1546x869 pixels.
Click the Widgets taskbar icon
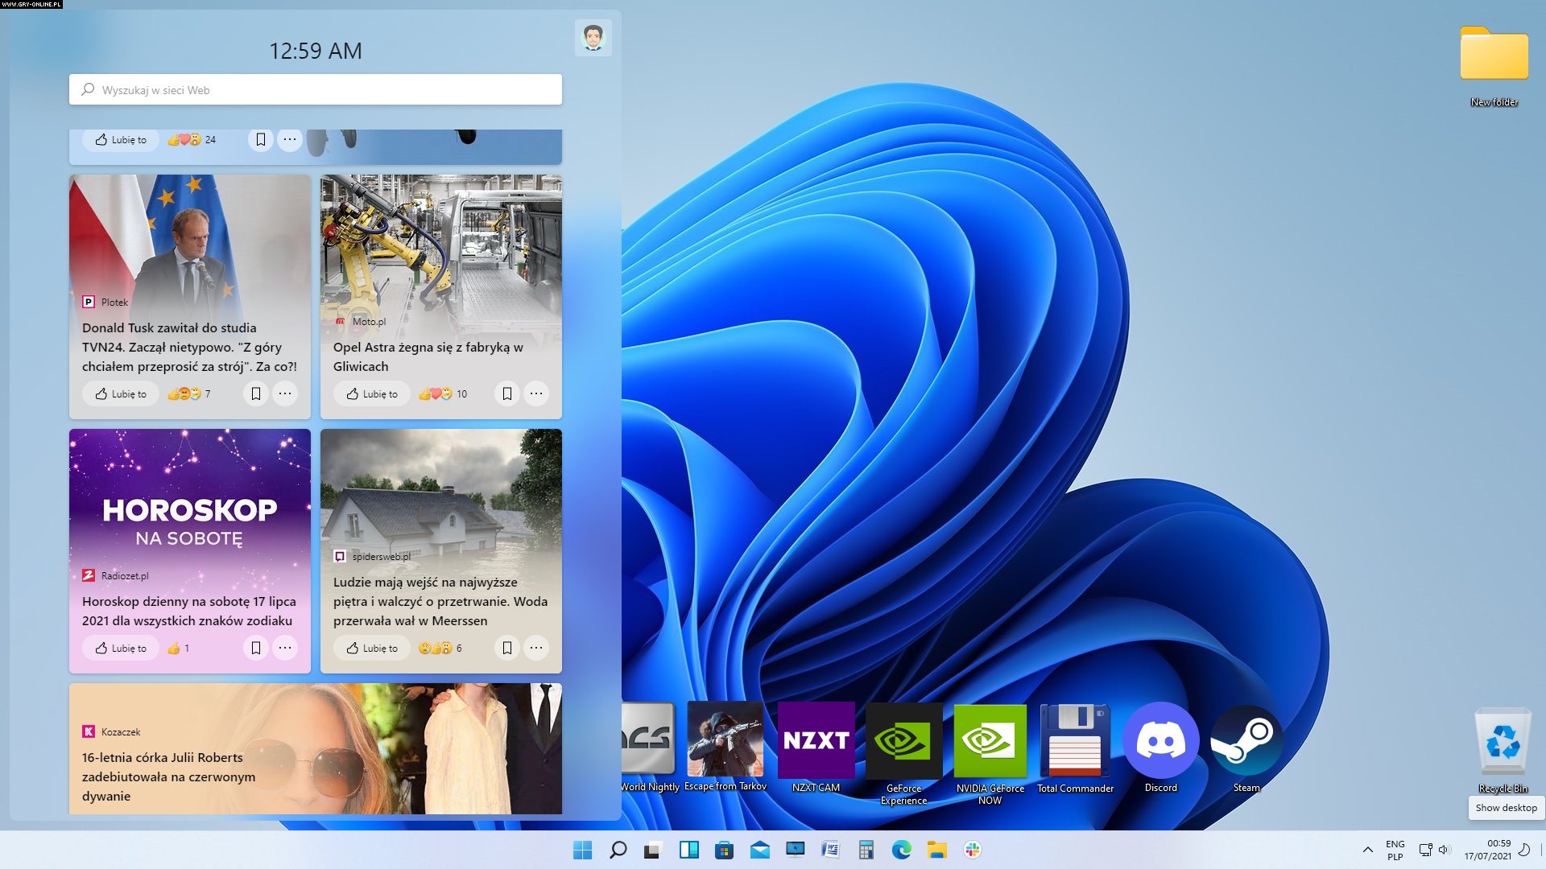[688, 850]
